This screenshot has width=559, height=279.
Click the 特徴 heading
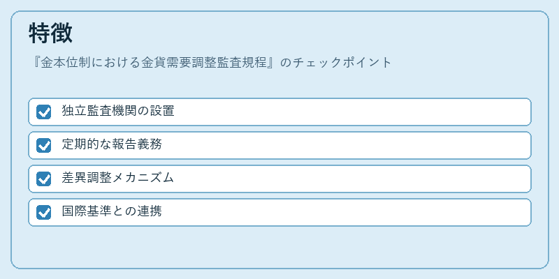coord(50,33)
